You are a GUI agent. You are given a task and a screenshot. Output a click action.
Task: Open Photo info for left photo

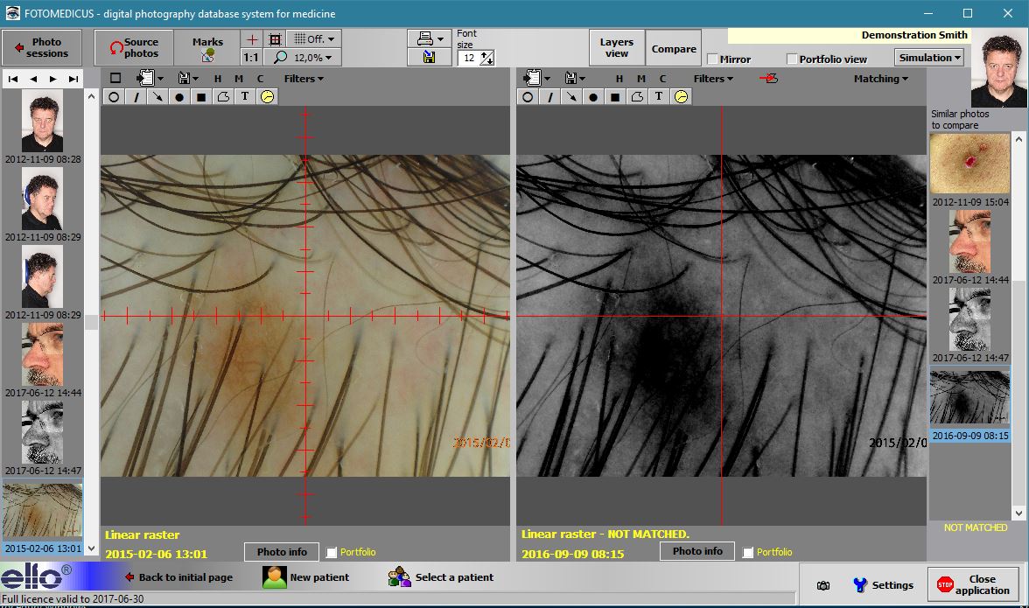282,552
